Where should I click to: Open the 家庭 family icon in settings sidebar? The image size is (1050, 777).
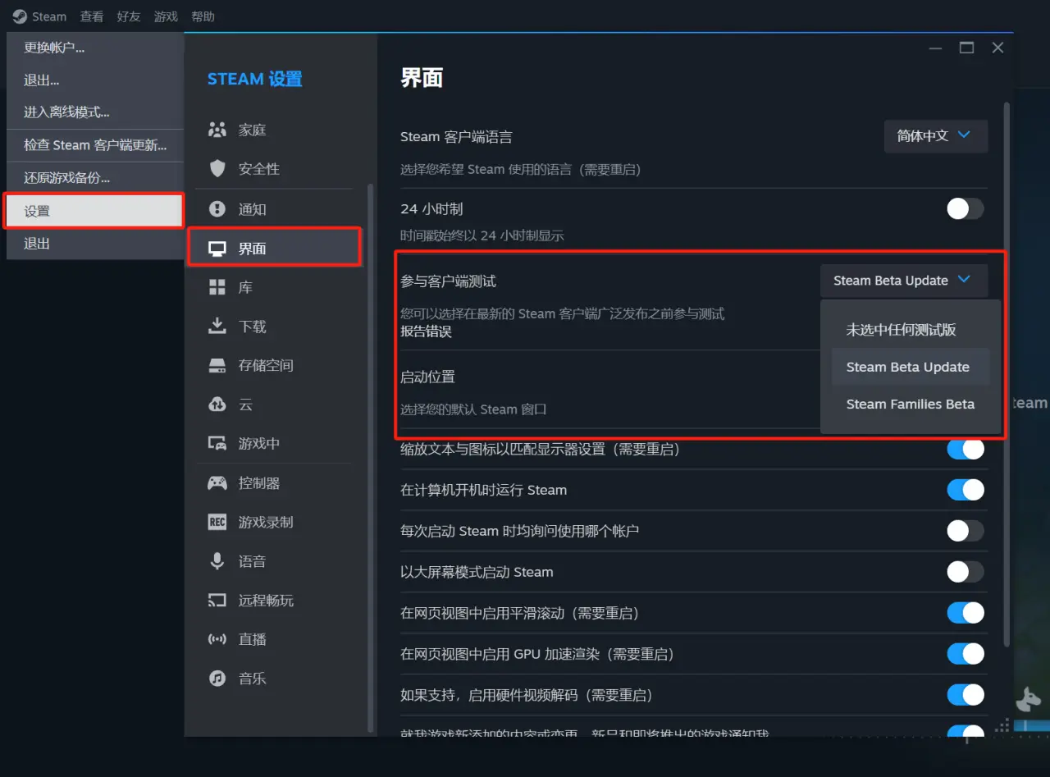[x=217, y=130]
